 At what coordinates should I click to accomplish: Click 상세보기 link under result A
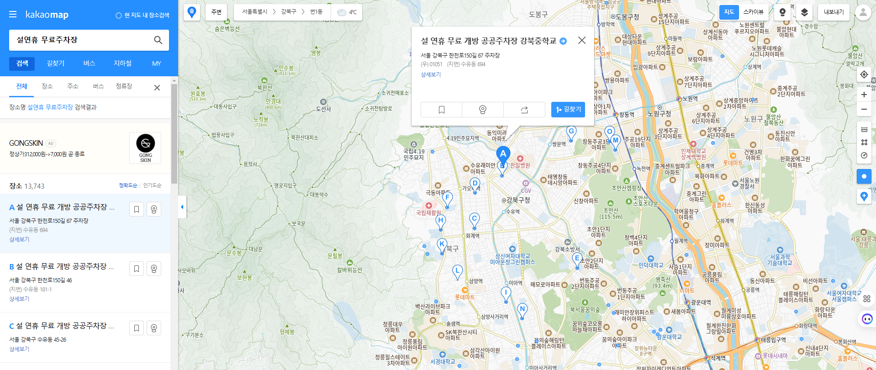(19, 239)
